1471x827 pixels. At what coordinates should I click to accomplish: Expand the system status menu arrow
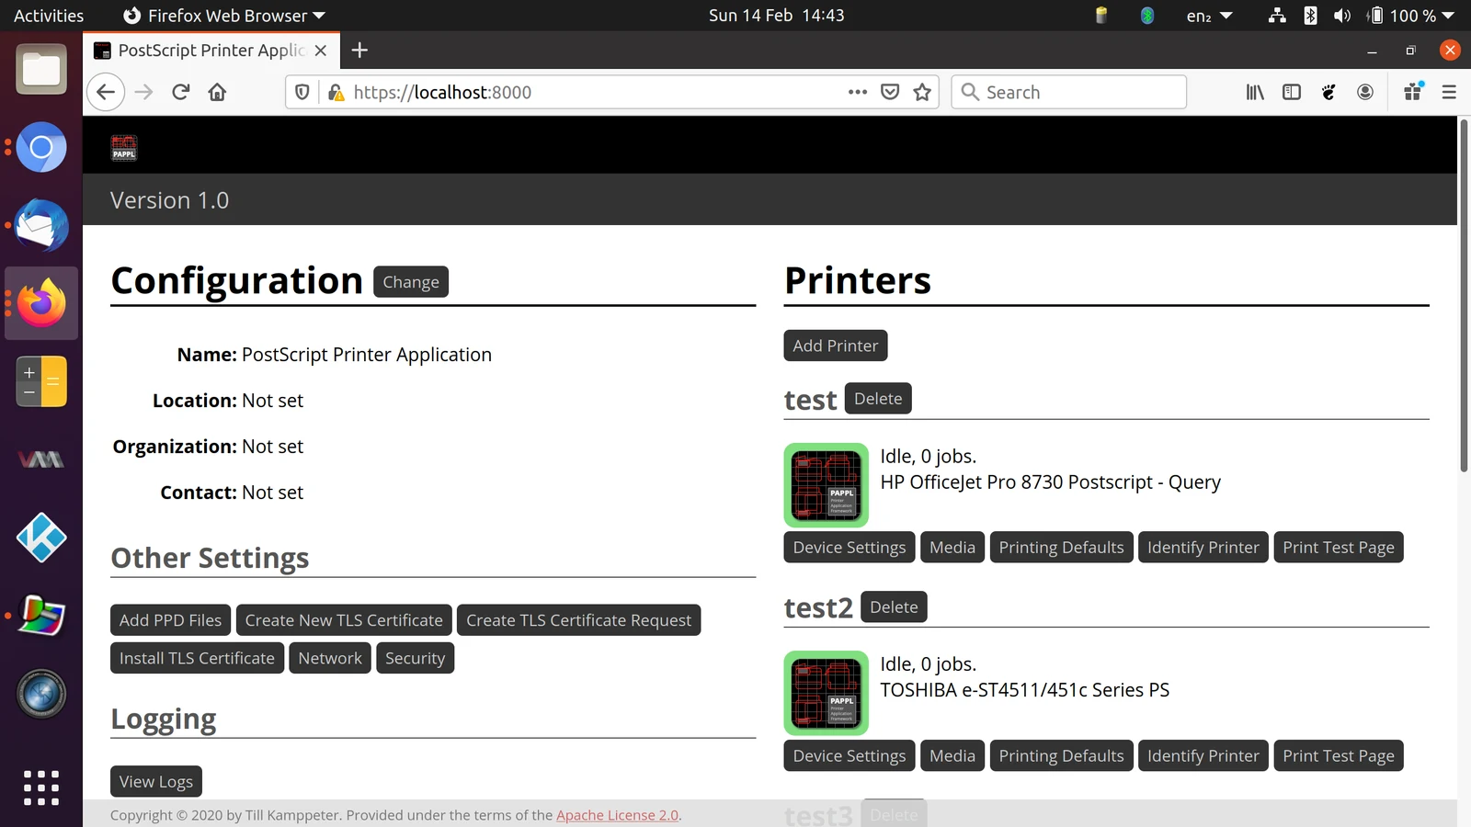point(1449,16)
